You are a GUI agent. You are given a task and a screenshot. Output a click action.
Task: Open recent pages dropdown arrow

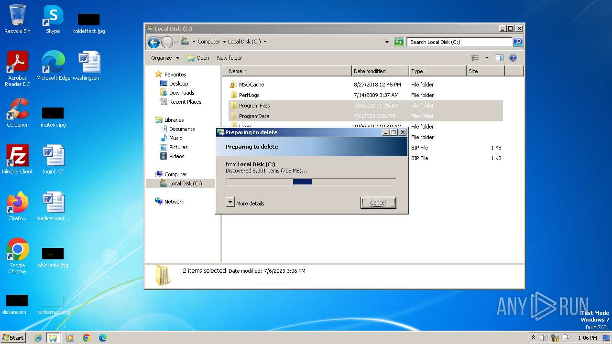(176, 42)
